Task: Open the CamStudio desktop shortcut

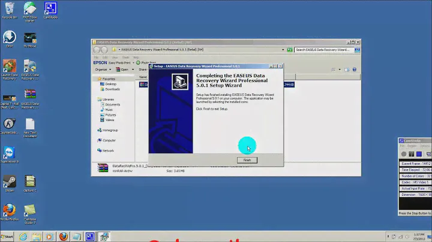Action: 50,10
